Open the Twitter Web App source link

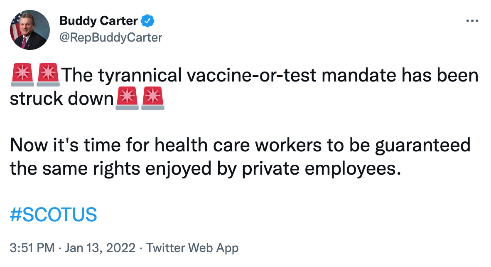point(193,248)
